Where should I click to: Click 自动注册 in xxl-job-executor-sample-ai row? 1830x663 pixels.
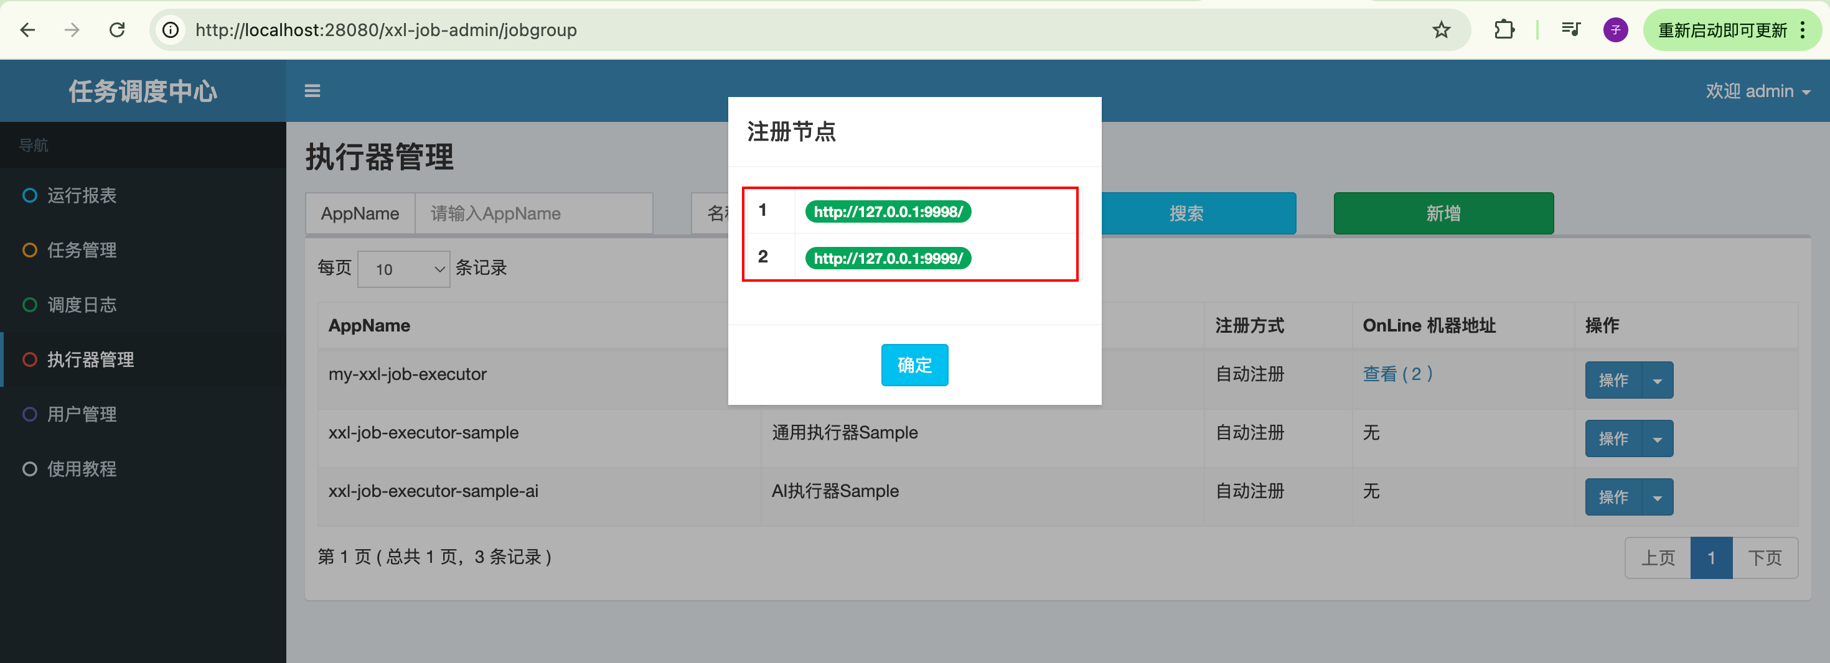tap(1250, 491)
